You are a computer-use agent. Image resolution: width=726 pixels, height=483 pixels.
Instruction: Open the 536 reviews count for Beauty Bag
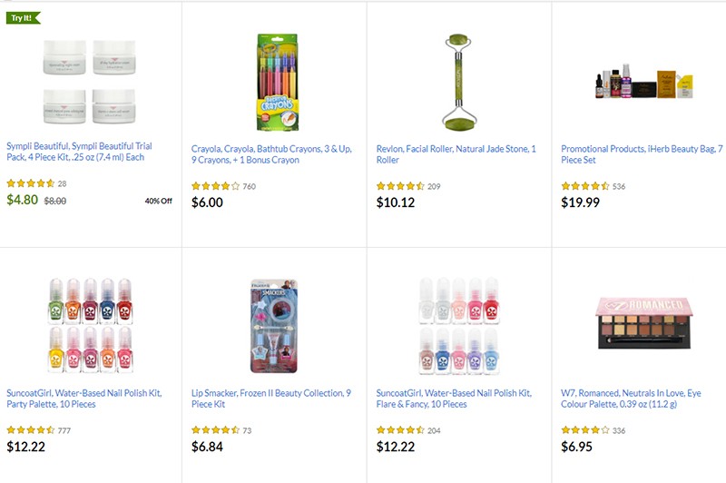tap(619, 187)
